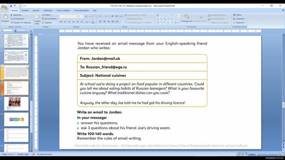285x160 pixels.
Task: Click zoom percentage in status bar
Action: [252, 154]
